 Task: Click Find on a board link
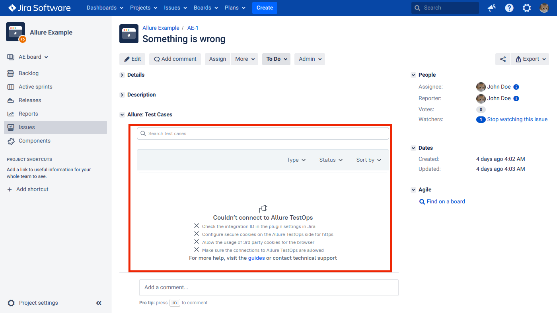pos(446,201)
